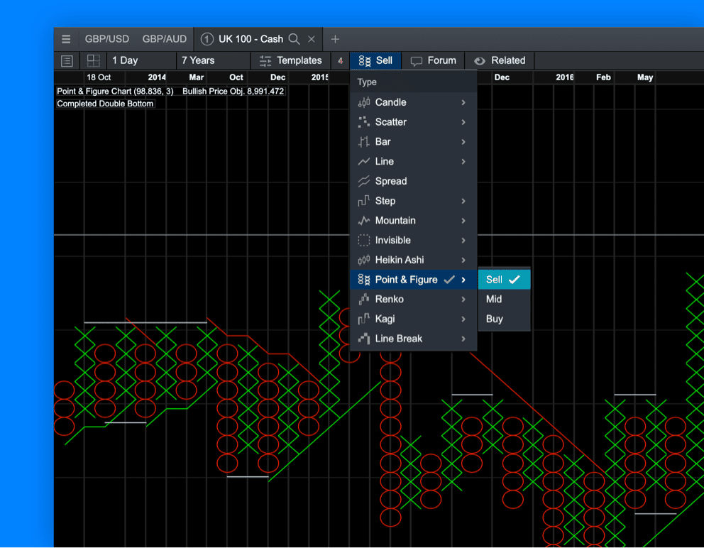The width and height of the screenshot is (704, 548).
Task: Expand the Renko submenu arrow
Action: pyautogui.click(x=463, y=299)
